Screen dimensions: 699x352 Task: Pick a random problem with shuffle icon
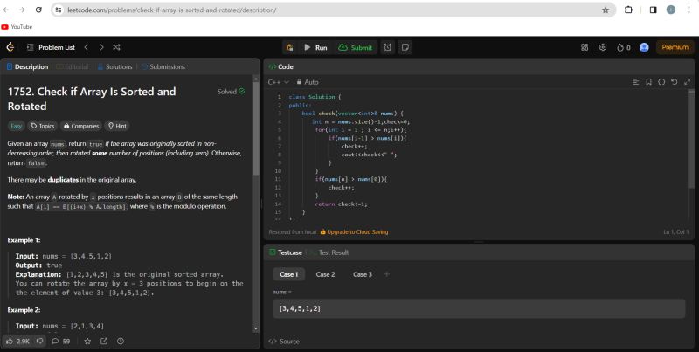point(116,47)
